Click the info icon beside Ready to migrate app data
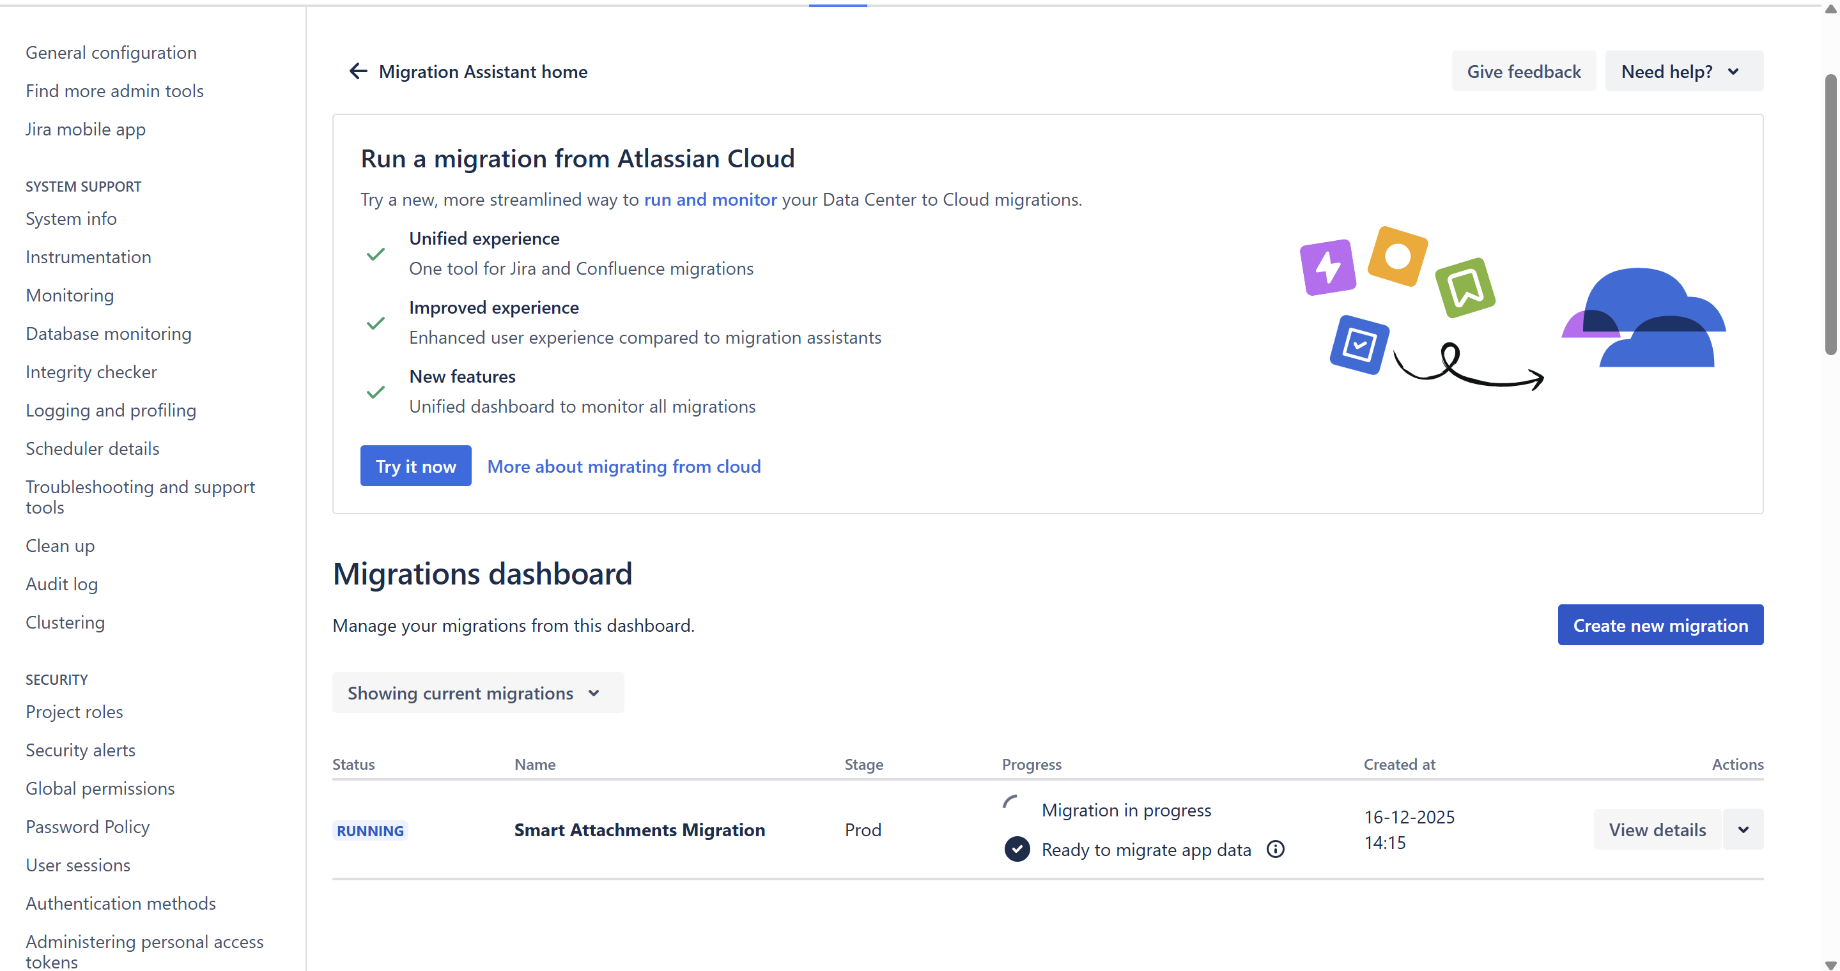1840x971 pixels. point(1275,849)
